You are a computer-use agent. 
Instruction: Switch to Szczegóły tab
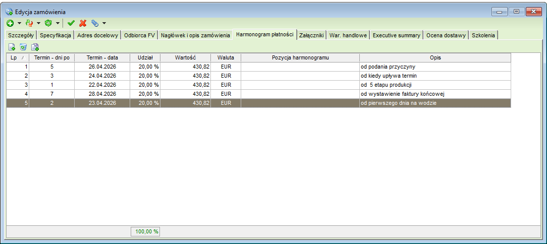21,35
